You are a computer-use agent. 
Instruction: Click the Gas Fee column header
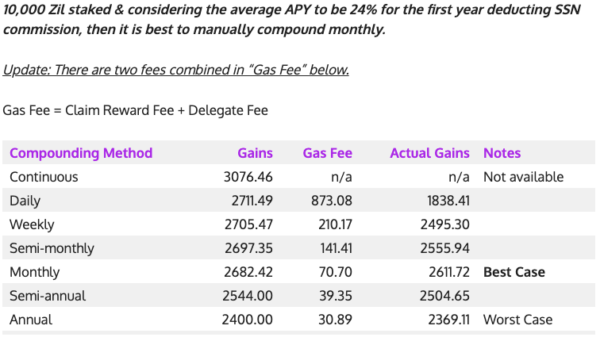point(327,153)
